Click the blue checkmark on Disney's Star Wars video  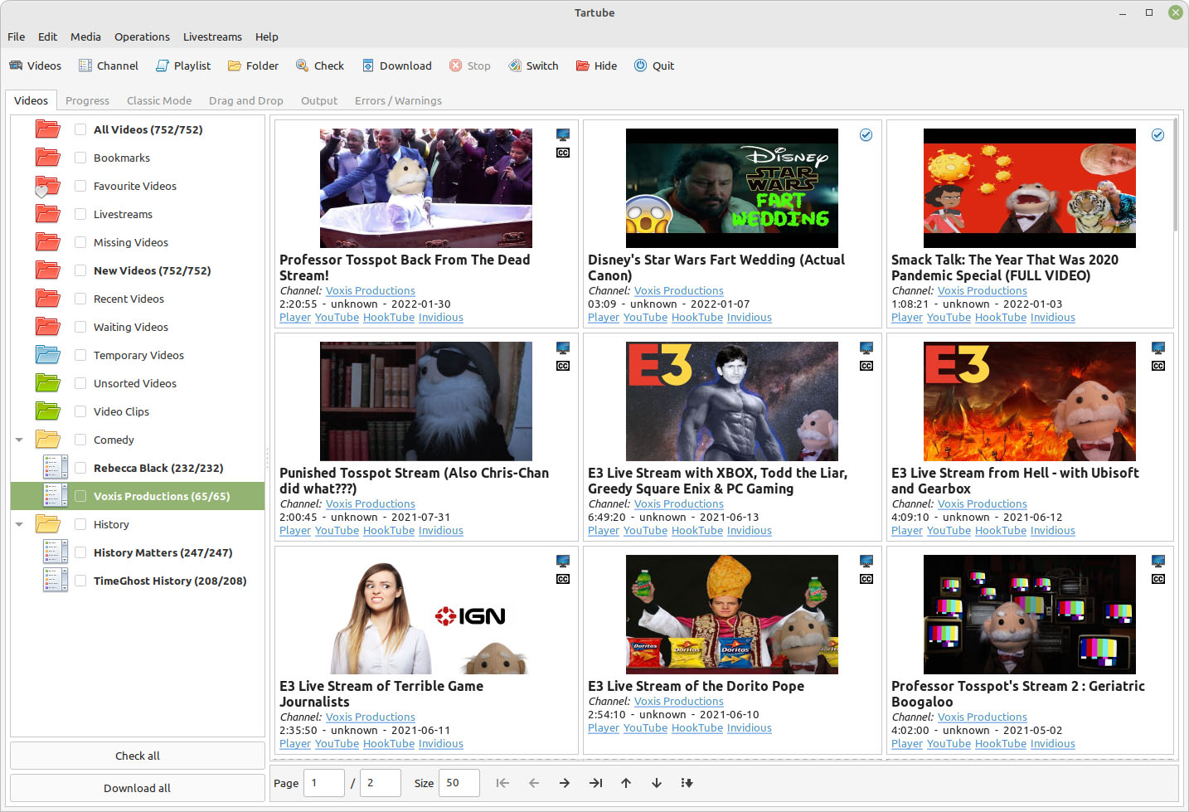point(866,135)
